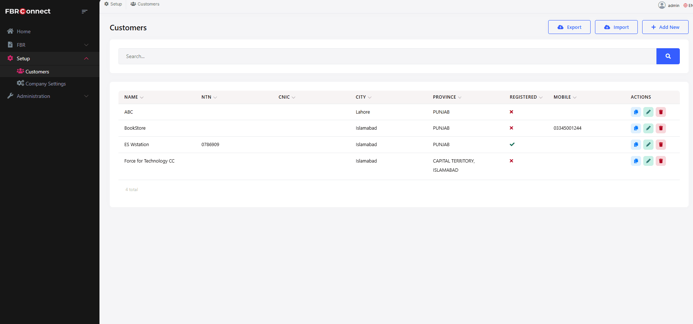Delete the BookStore customer

pyautogui.click(x=661, y=128)
